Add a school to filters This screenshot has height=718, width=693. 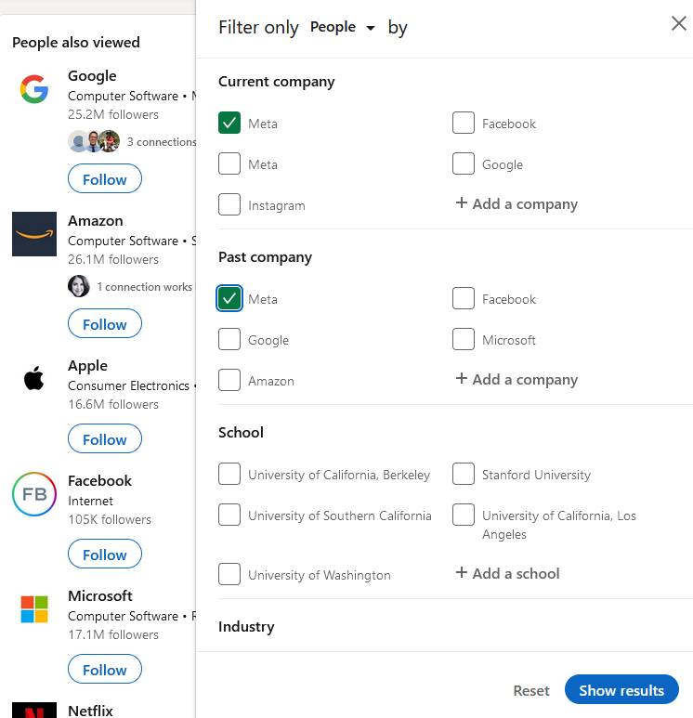(507, 573)
